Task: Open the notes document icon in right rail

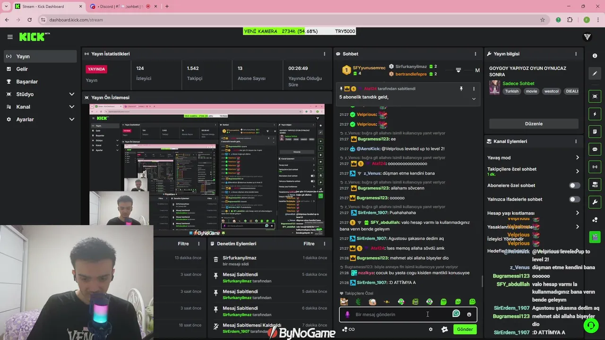Action: [595, 131]
